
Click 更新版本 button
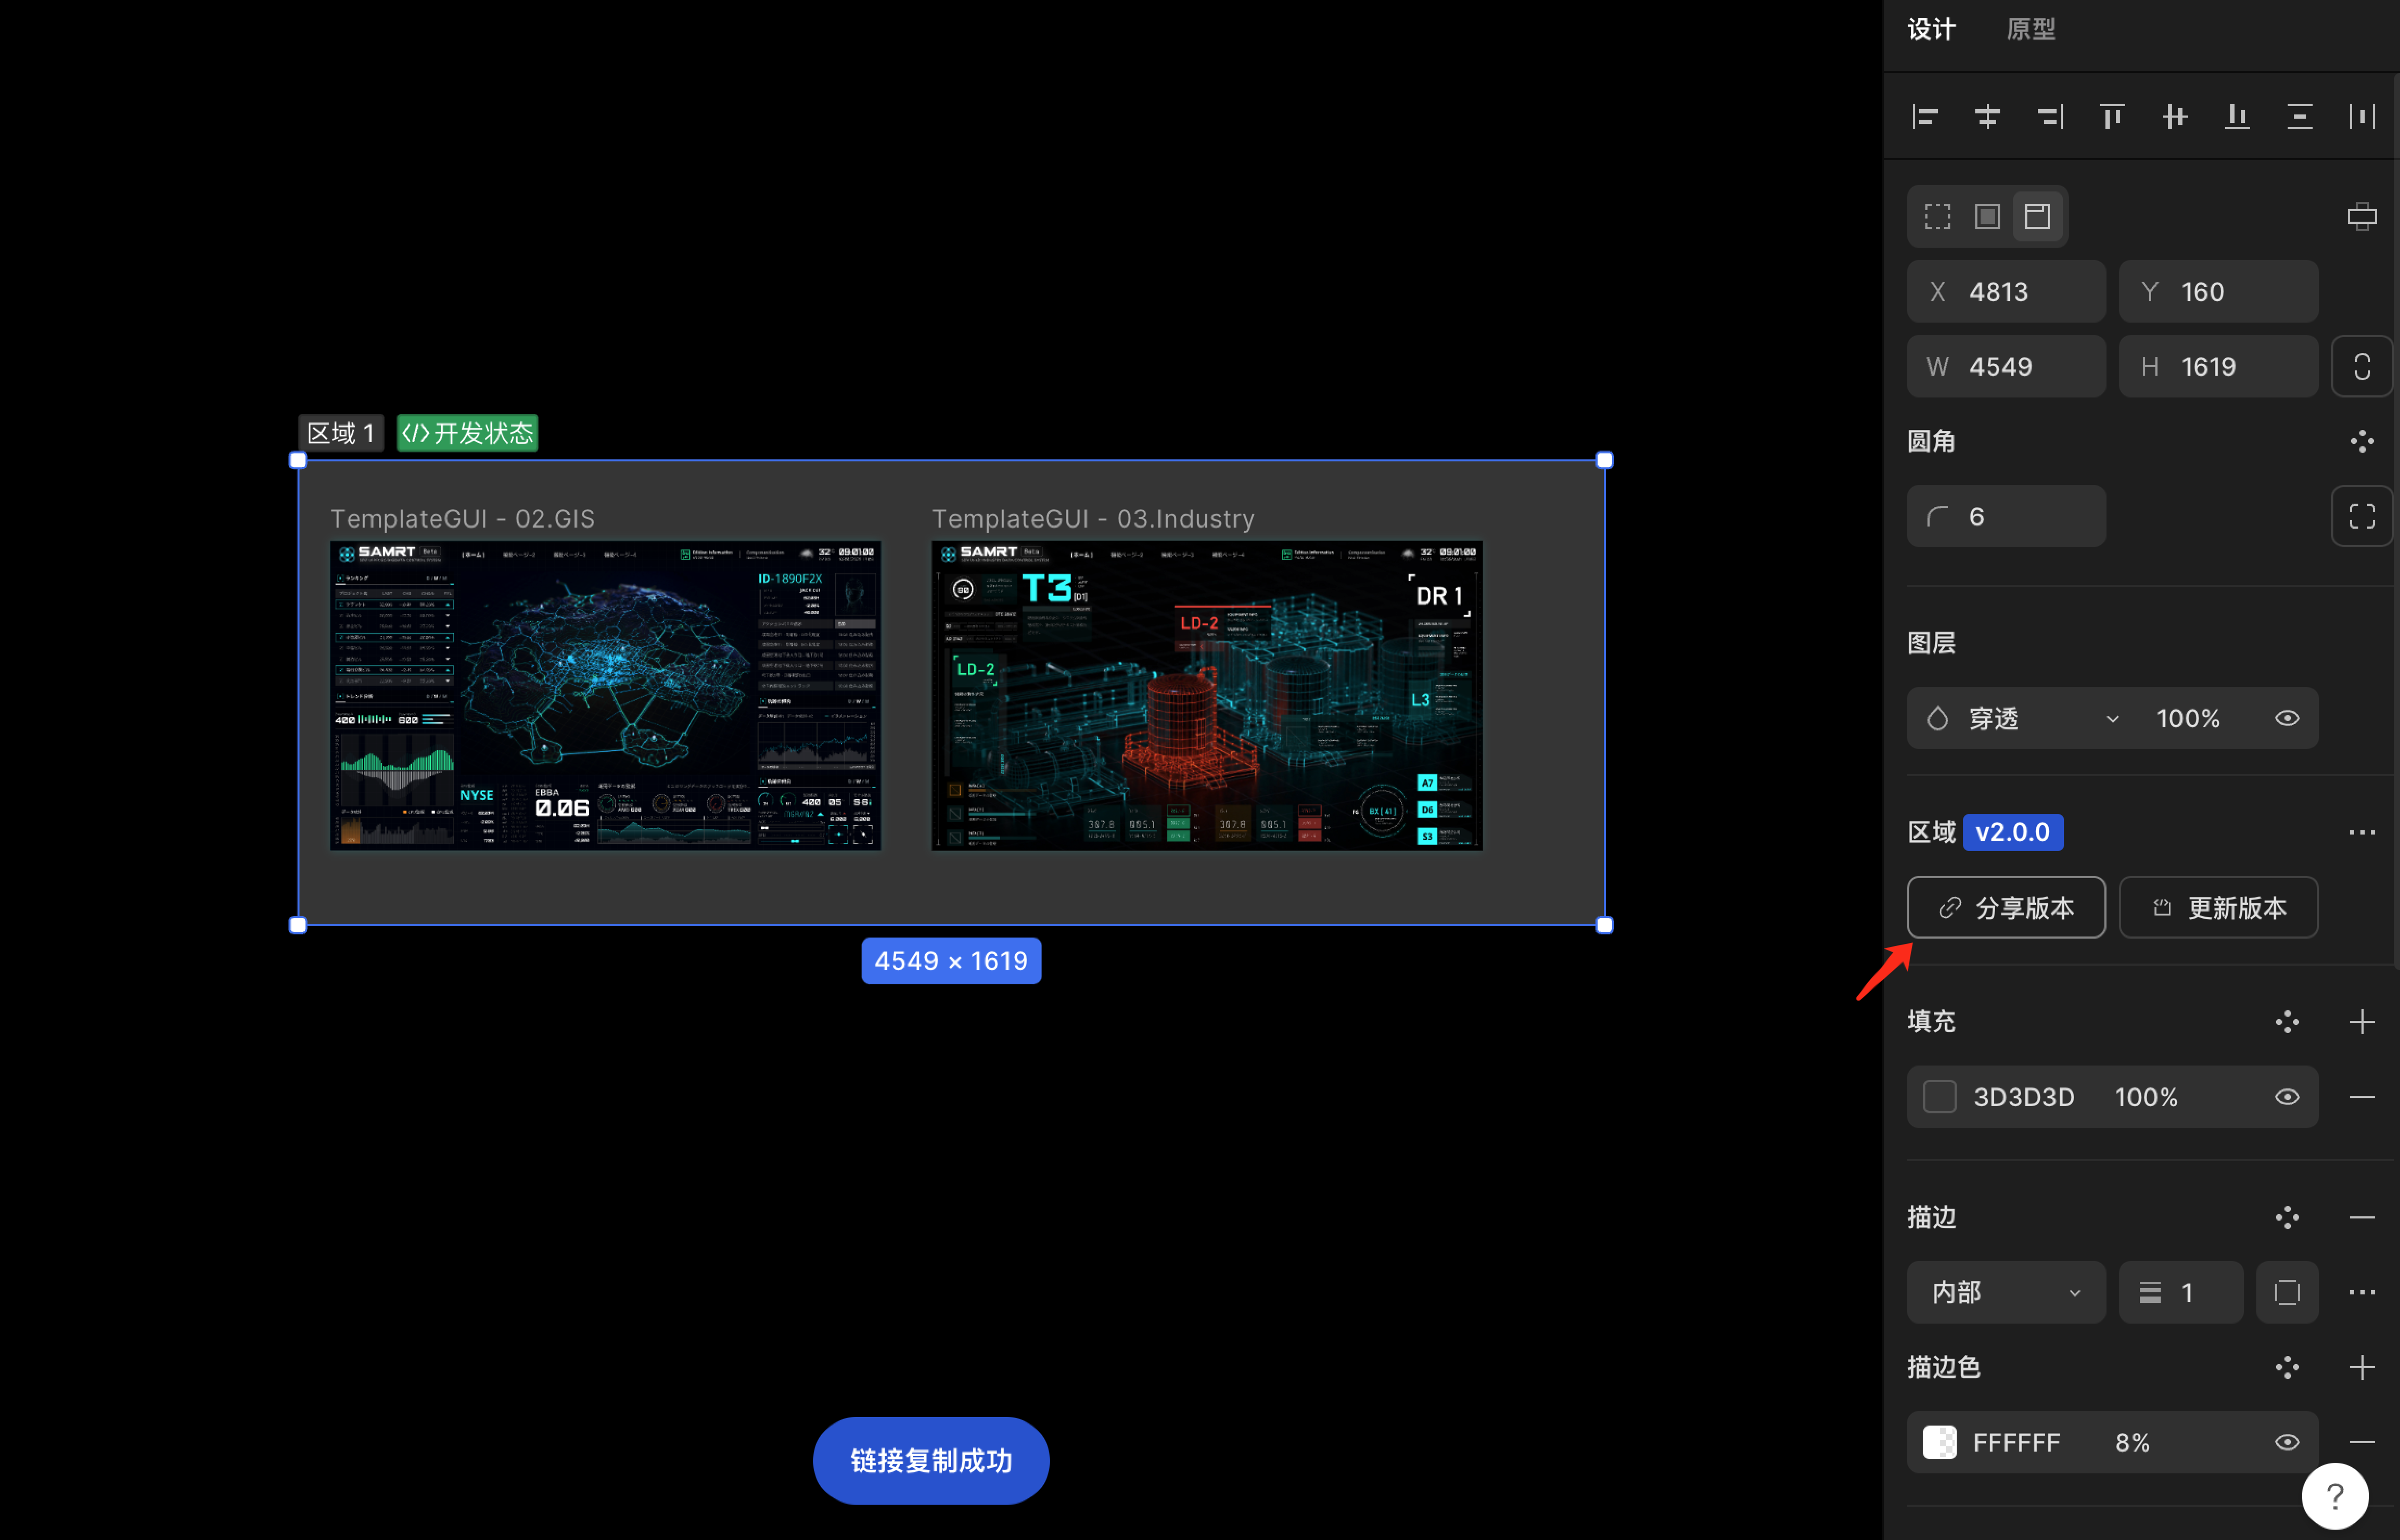point(2218,907)
